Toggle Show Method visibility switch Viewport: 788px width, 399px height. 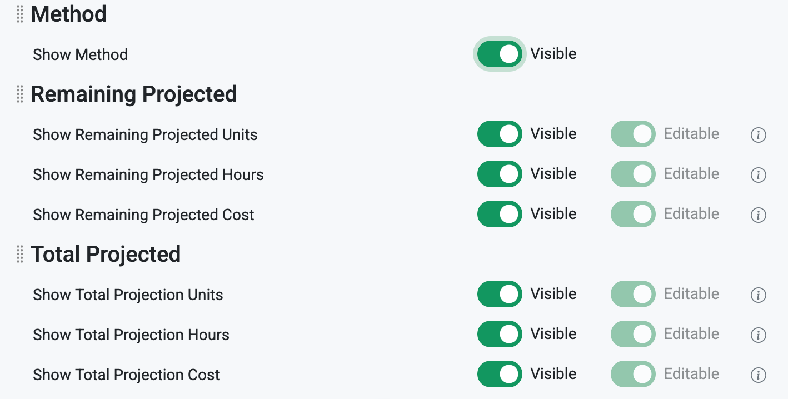(500, 54)
